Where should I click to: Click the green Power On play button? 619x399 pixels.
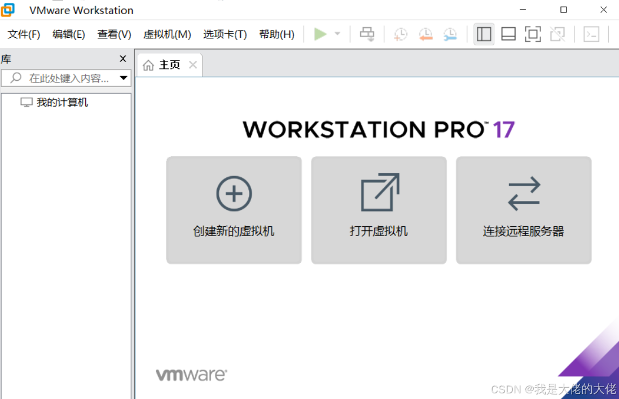(320, 34)
